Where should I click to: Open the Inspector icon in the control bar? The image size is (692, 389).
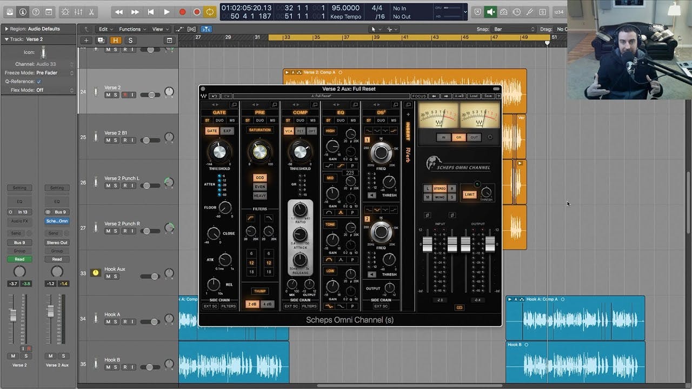pos(23,12)
